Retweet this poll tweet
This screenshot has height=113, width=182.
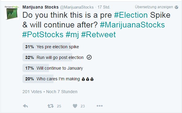pyautogui.click(x=51, y=106)
